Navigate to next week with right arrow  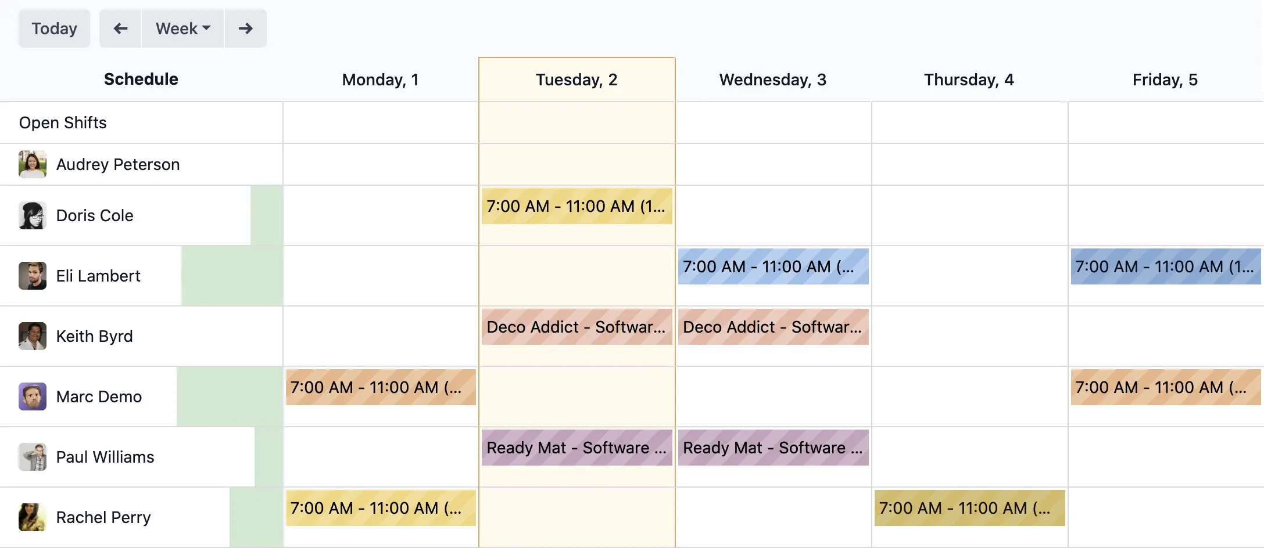click(245, 28)
